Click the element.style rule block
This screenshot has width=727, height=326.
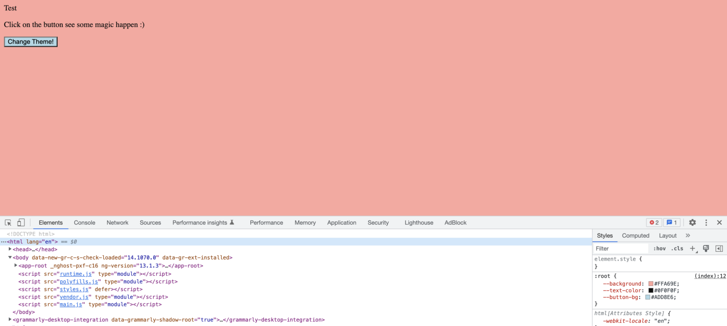pos(659,262)
